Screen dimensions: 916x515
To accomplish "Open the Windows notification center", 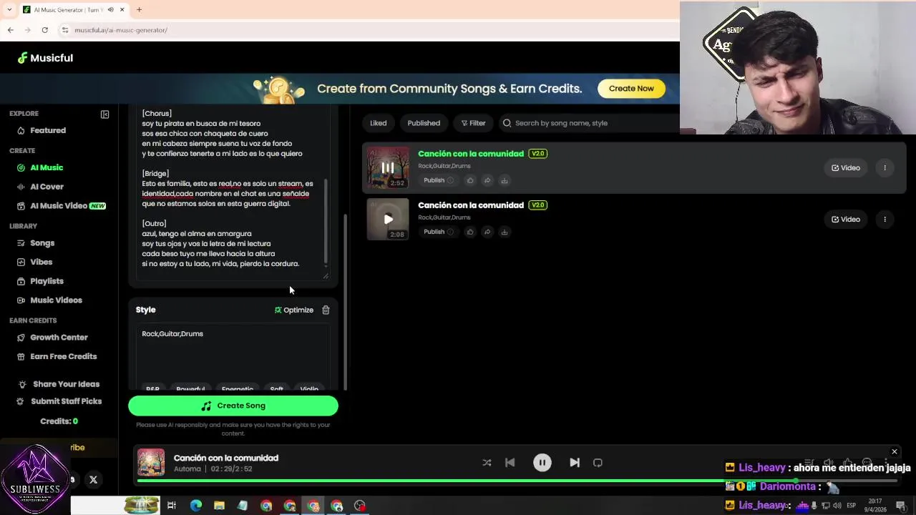I will (x=900, y=506).
